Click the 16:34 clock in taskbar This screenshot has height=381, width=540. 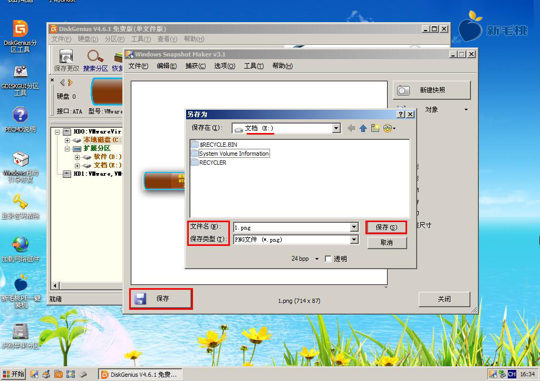click(x=527, y=374)
